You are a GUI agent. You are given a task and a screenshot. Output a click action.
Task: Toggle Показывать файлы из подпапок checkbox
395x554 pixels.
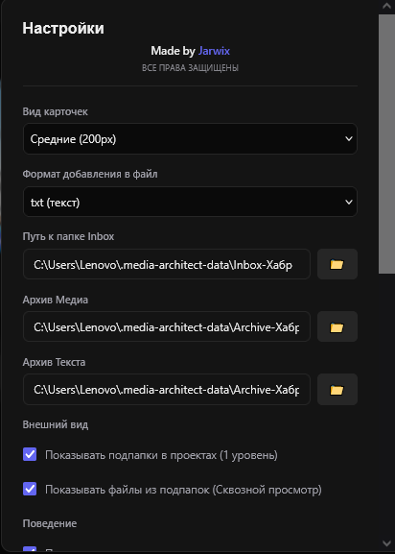point(30,489)
